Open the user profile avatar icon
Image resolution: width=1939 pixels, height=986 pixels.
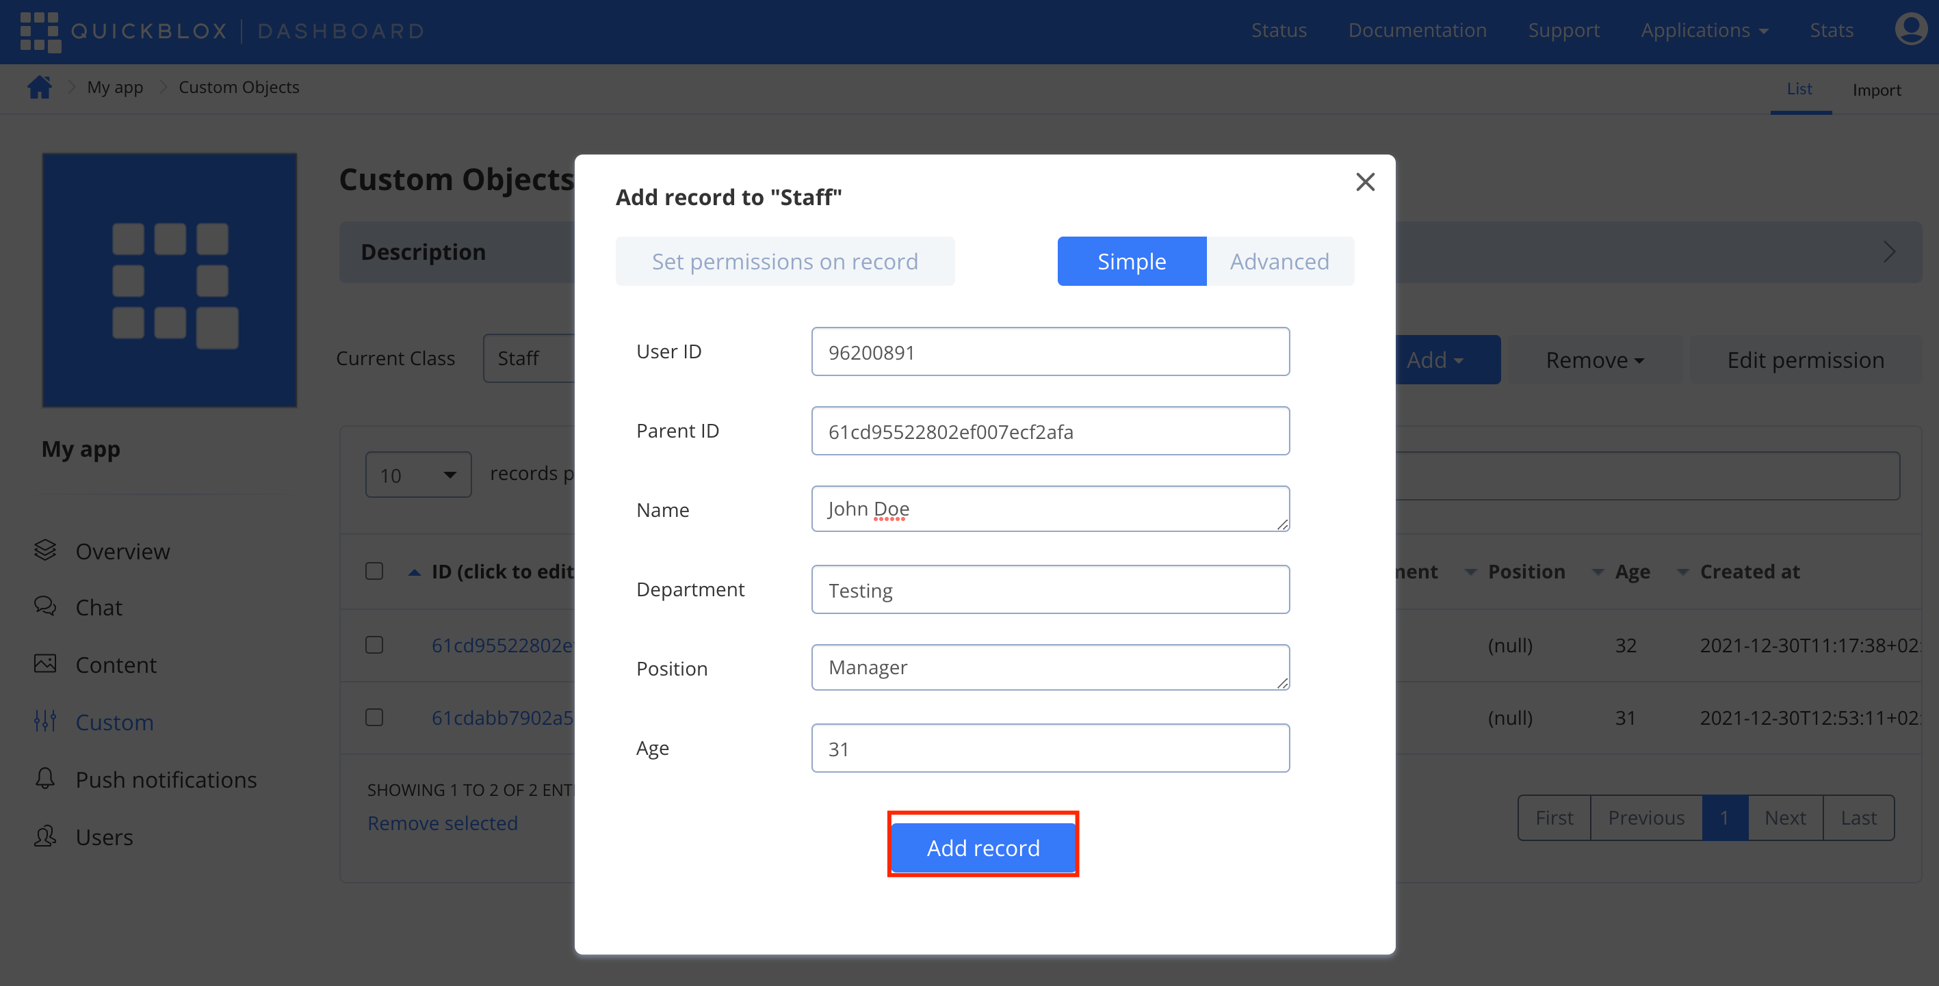(x=1910, y=30)
